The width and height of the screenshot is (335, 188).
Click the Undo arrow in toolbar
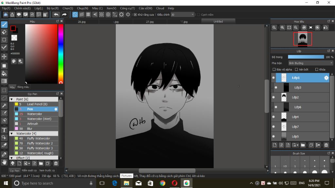pos(56,14)
